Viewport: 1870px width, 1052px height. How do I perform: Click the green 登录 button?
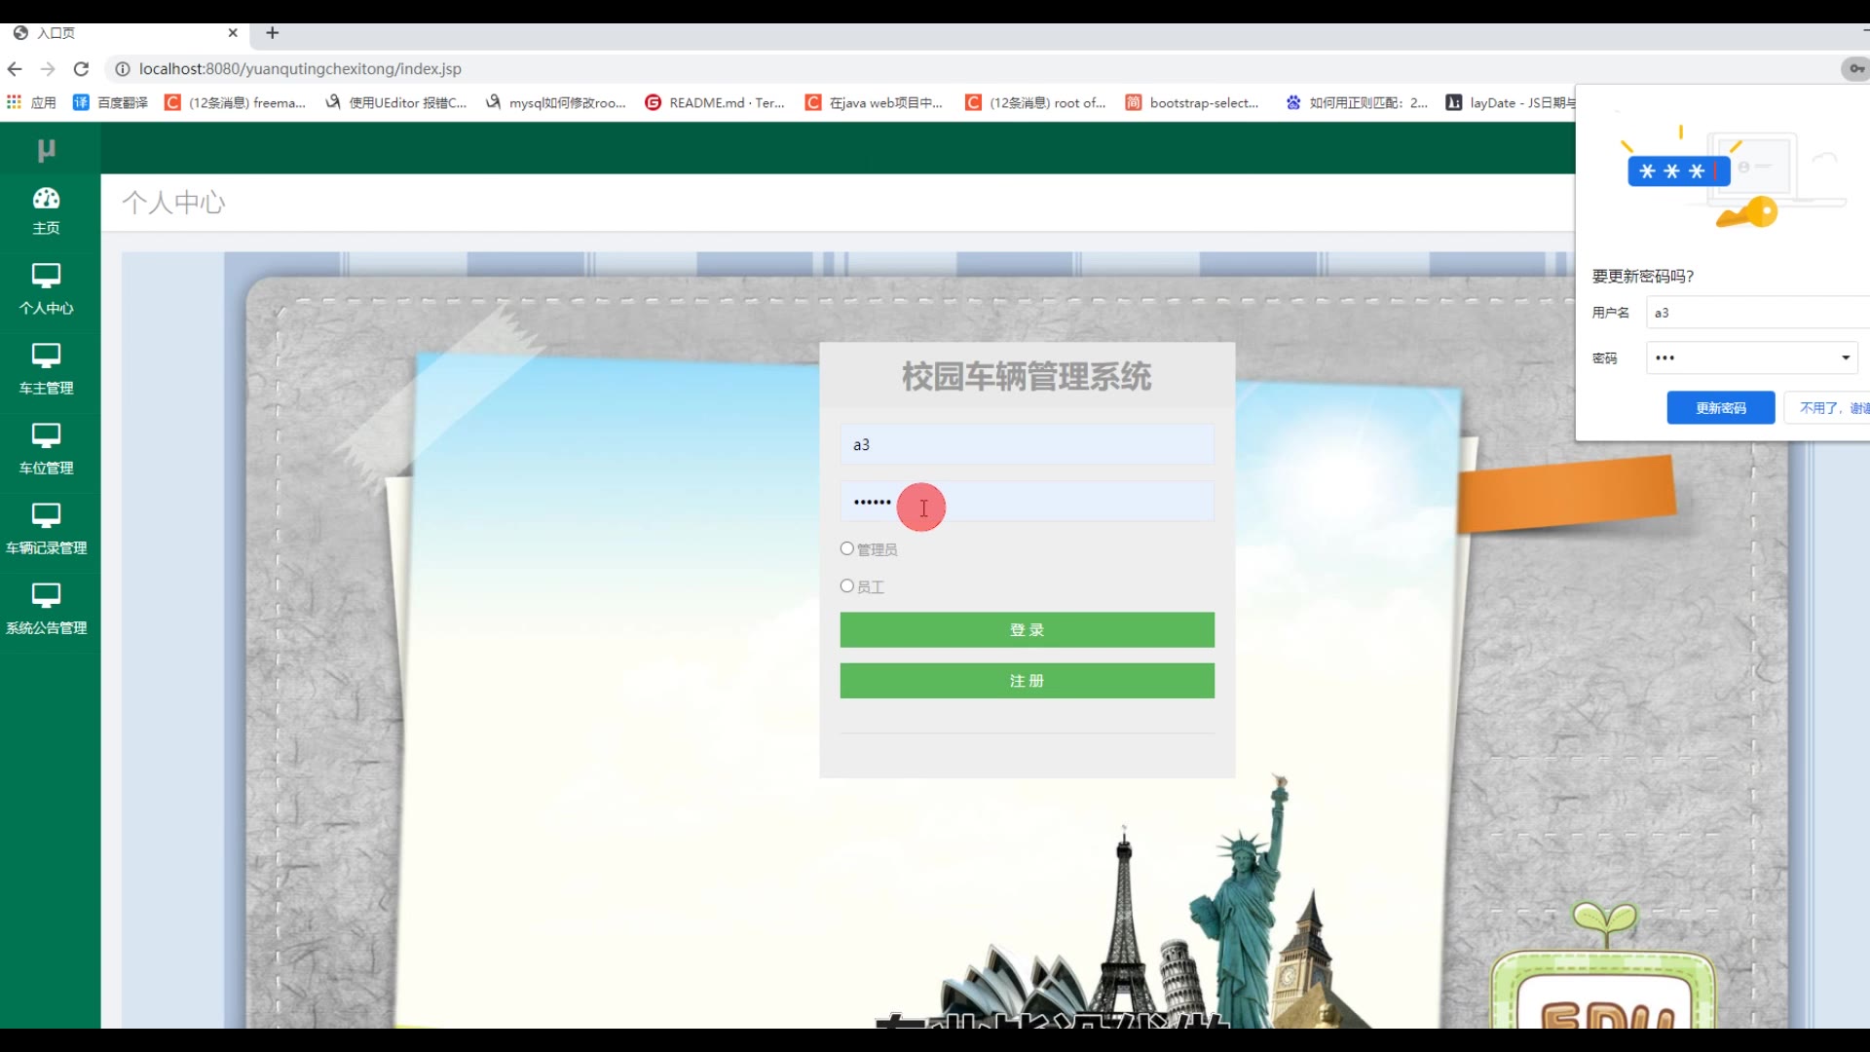(x=1028, y=629)
